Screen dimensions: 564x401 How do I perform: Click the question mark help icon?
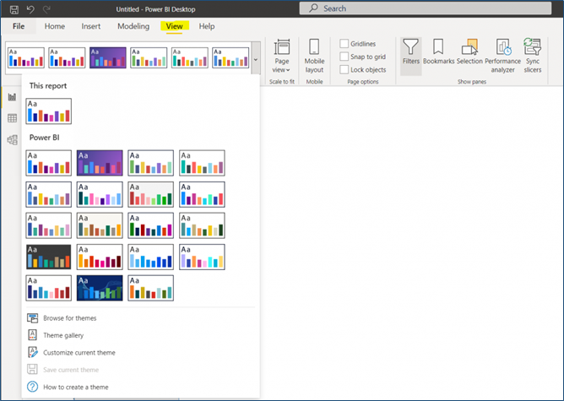coord(32,387)
